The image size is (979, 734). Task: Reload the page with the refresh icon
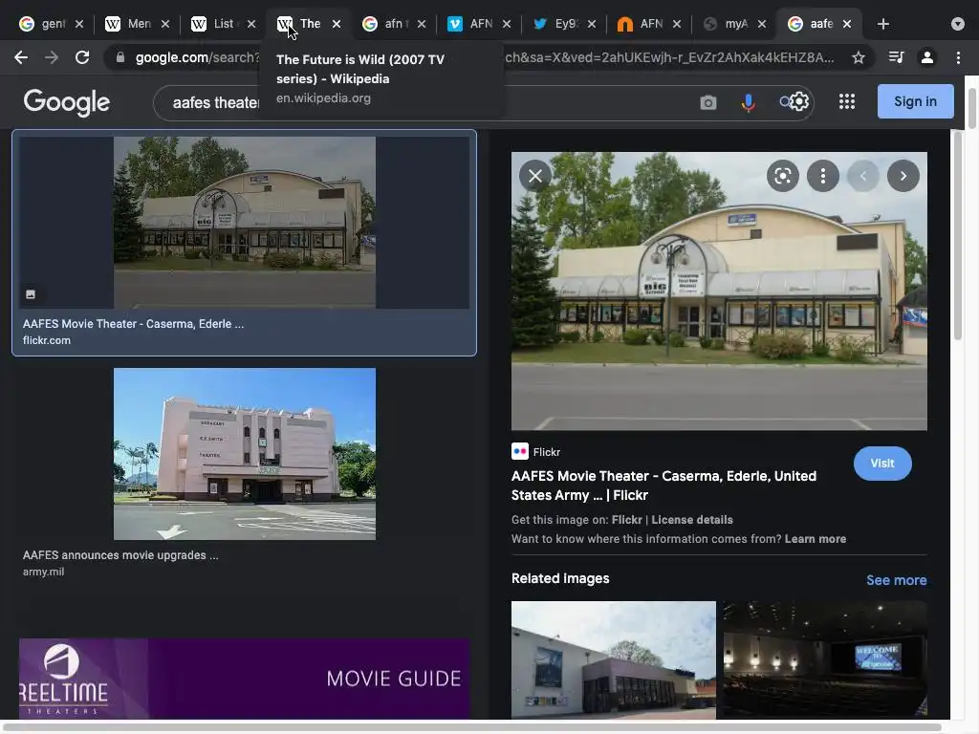82,57
